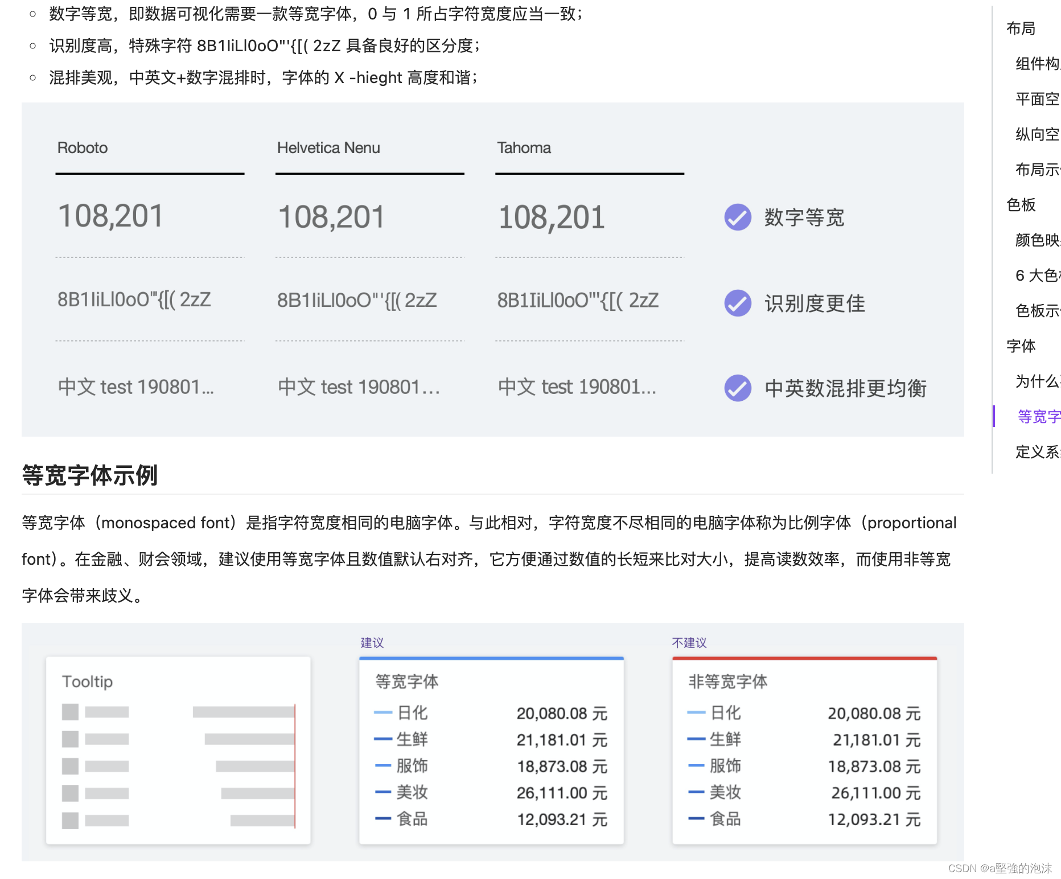The width and height of the screenshot is (1061, 879).
Task: Click the 108,201 number under Roboto
Action: click(110, 217)
